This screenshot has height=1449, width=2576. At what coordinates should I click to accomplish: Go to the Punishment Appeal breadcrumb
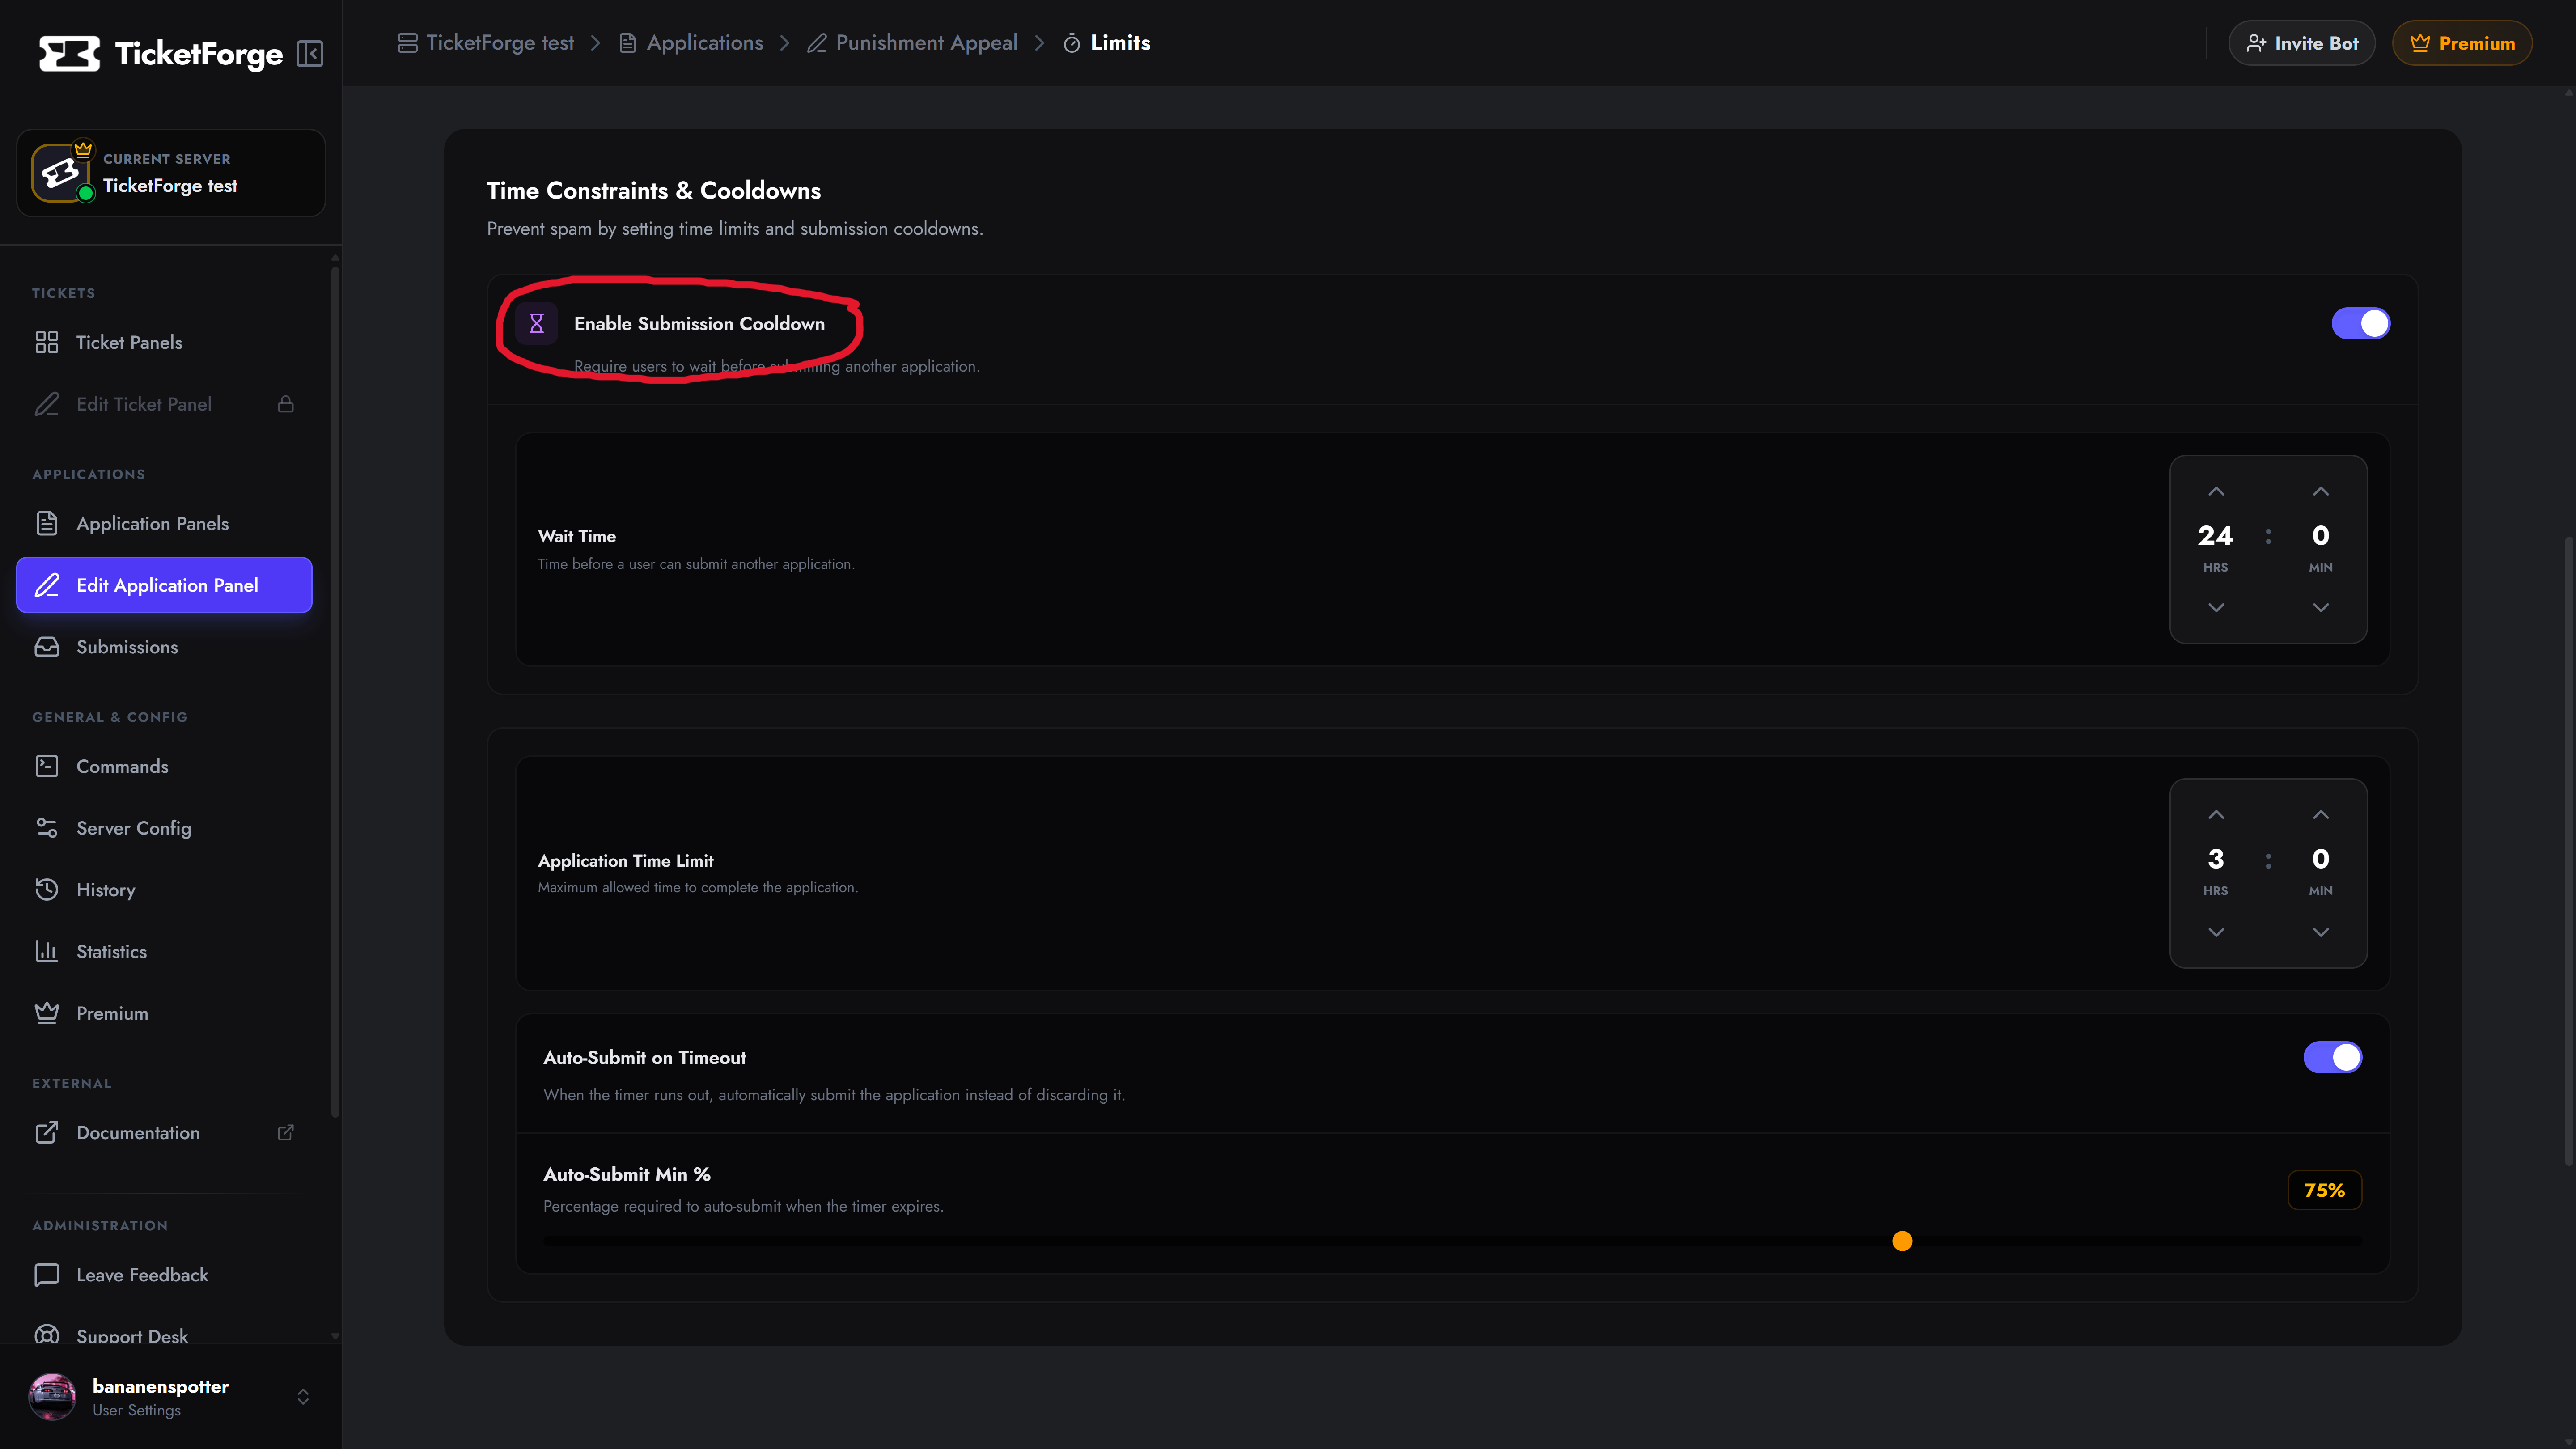point(912,43)
